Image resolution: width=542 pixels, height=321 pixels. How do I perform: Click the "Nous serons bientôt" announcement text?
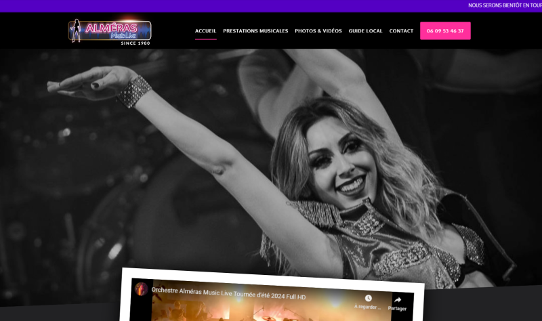tap(504, 5)
